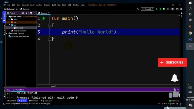Click the main() breadcrumb below editor

54,86
